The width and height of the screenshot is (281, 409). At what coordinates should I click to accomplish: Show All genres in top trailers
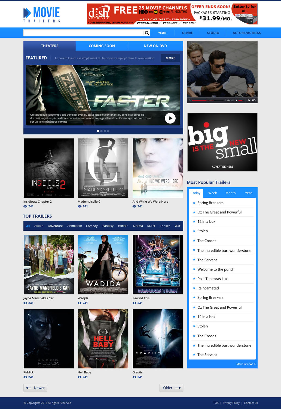pos(28,226)
